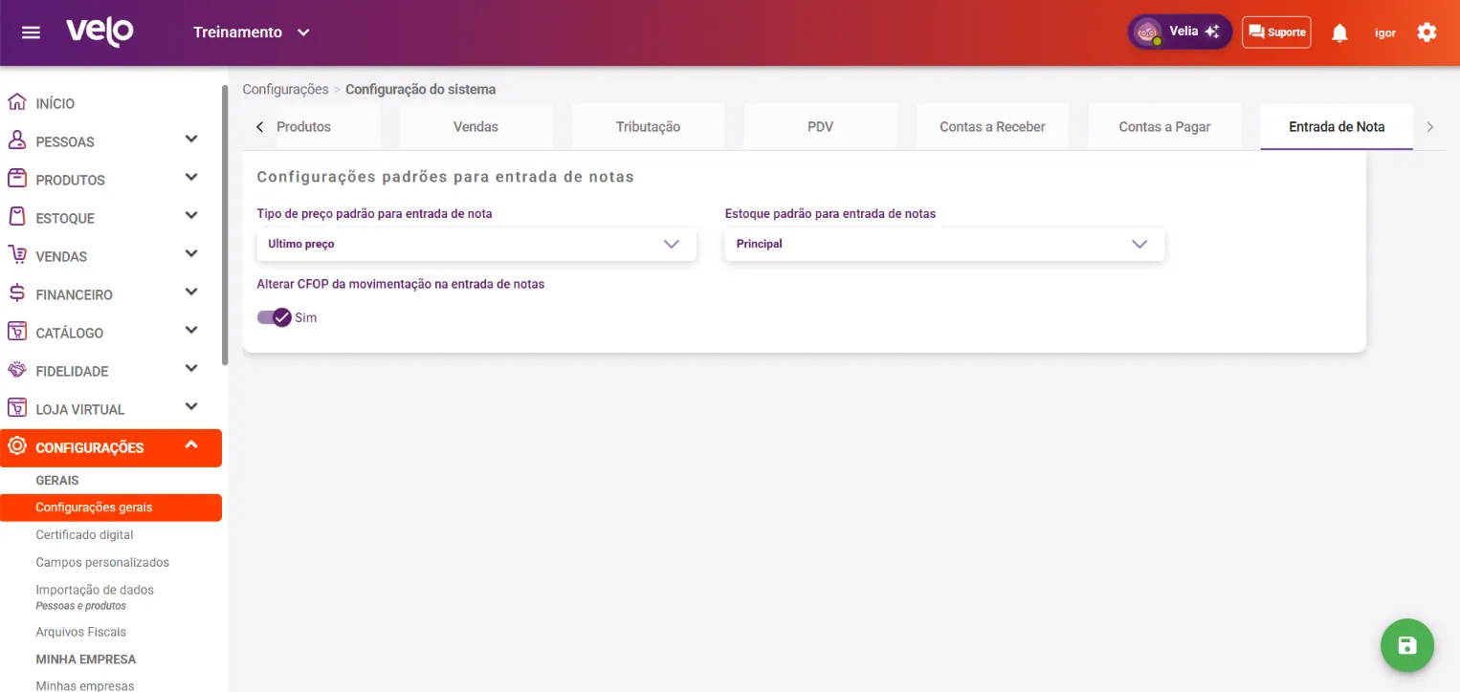Collapse the Configurações menu chevron
The image size is (1460, 692).
pyautogui.click(x=191, y=445)
